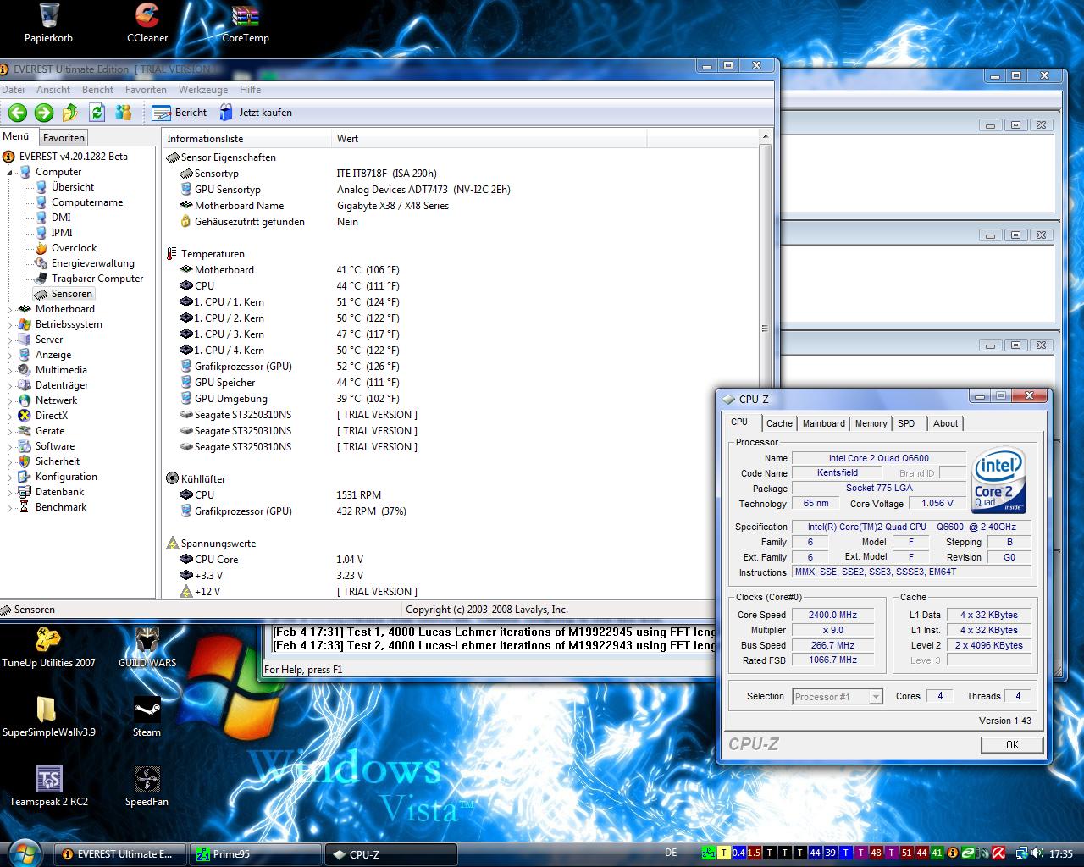
Task: Open the Bericht menu in menu bar
Action: tap(97, 90)
